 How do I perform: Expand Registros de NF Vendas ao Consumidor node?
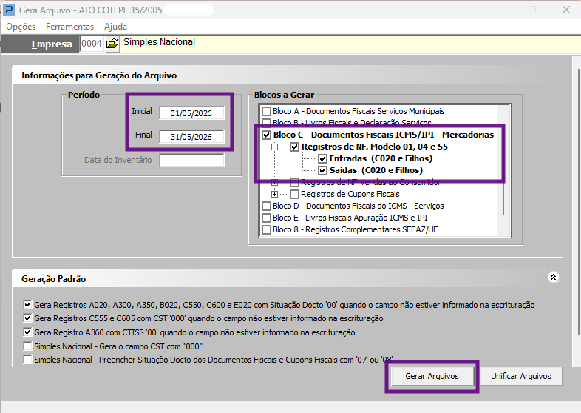(274, 182)
